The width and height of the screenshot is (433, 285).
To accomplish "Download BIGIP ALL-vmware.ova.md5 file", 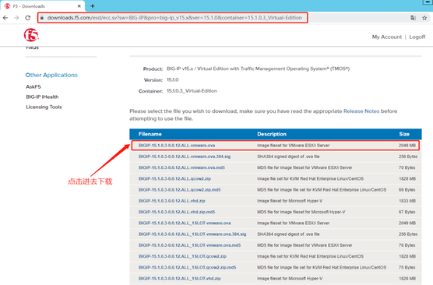I will coord(181,167).
